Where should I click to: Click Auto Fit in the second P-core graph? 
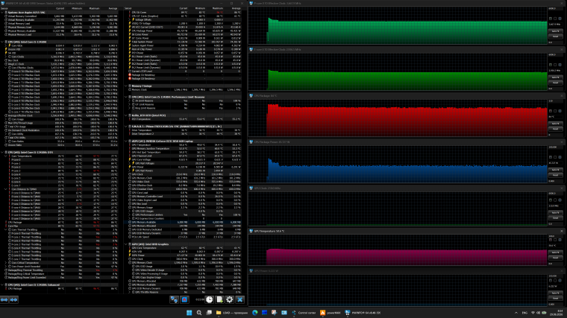coord(555,77)
